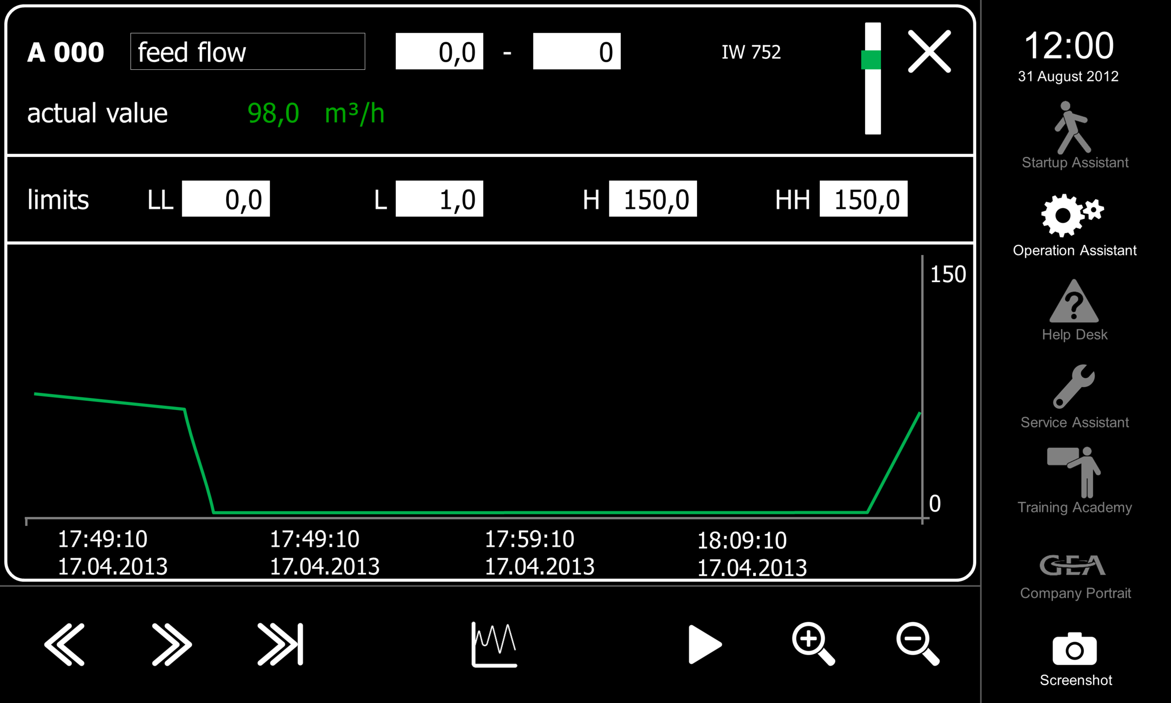This screenshot has width=1171, height=703.
Task: Zoom out with magnifier minus icon
Action: tap(917, 643)
